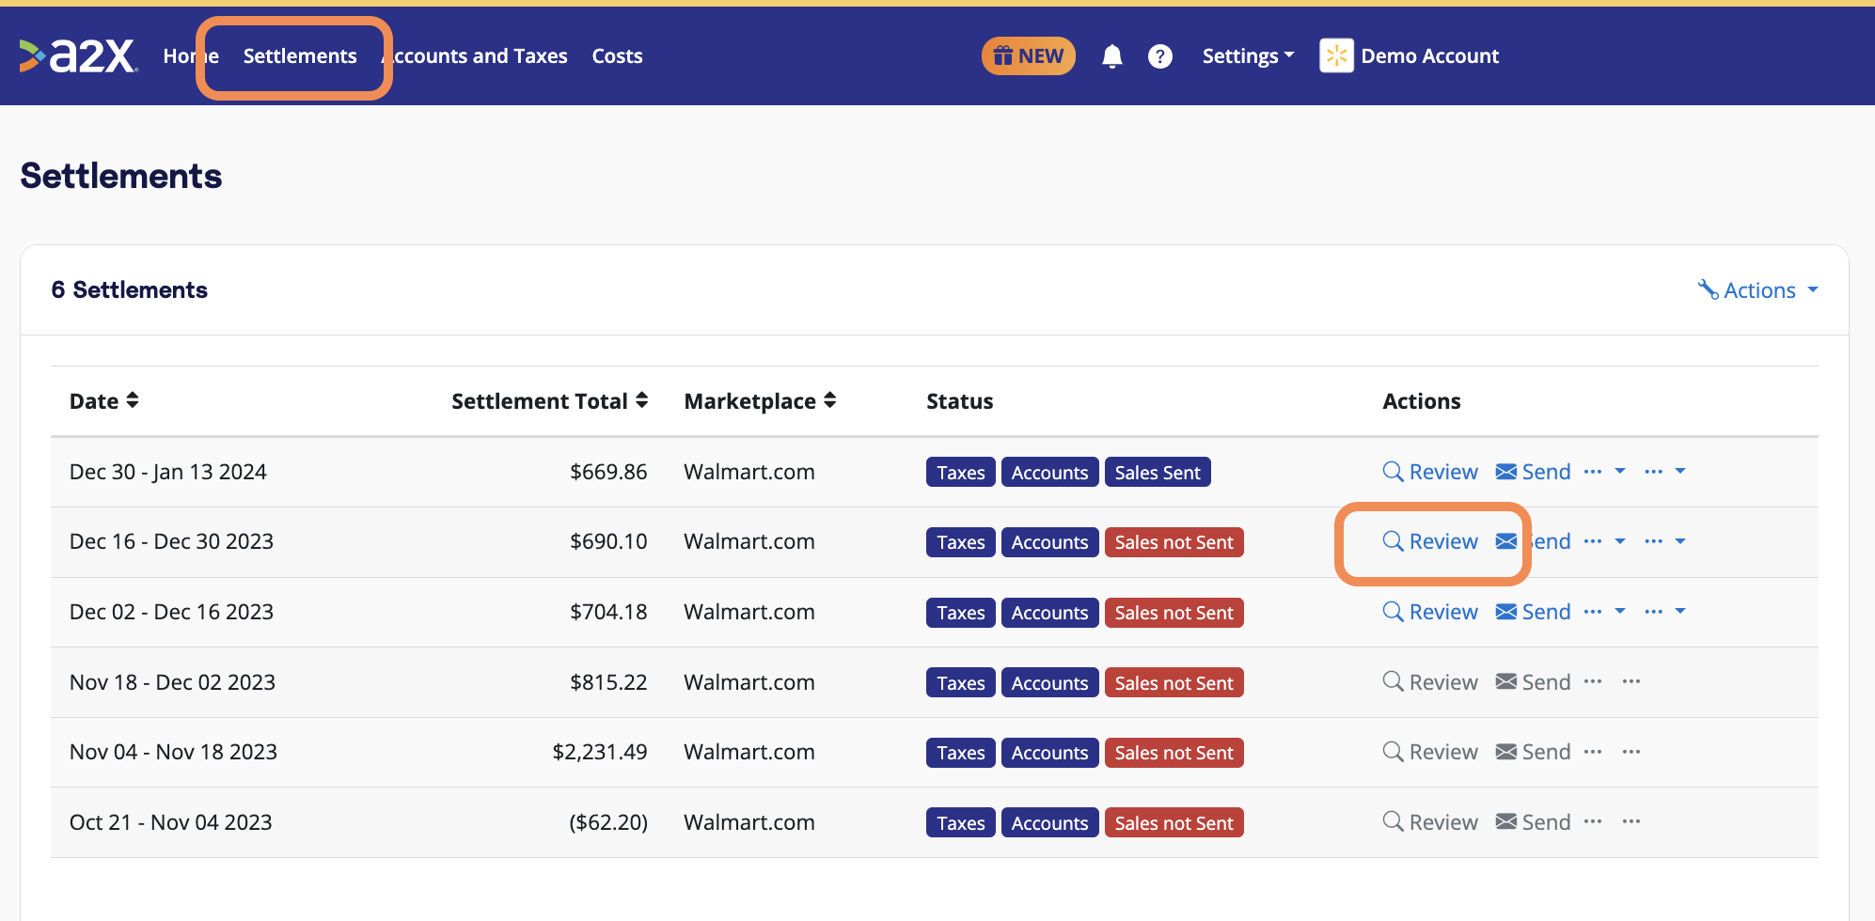Select Walmart.com in the $815.22 row
Screen dimensions: 1875x921
[x=748, y=682]
